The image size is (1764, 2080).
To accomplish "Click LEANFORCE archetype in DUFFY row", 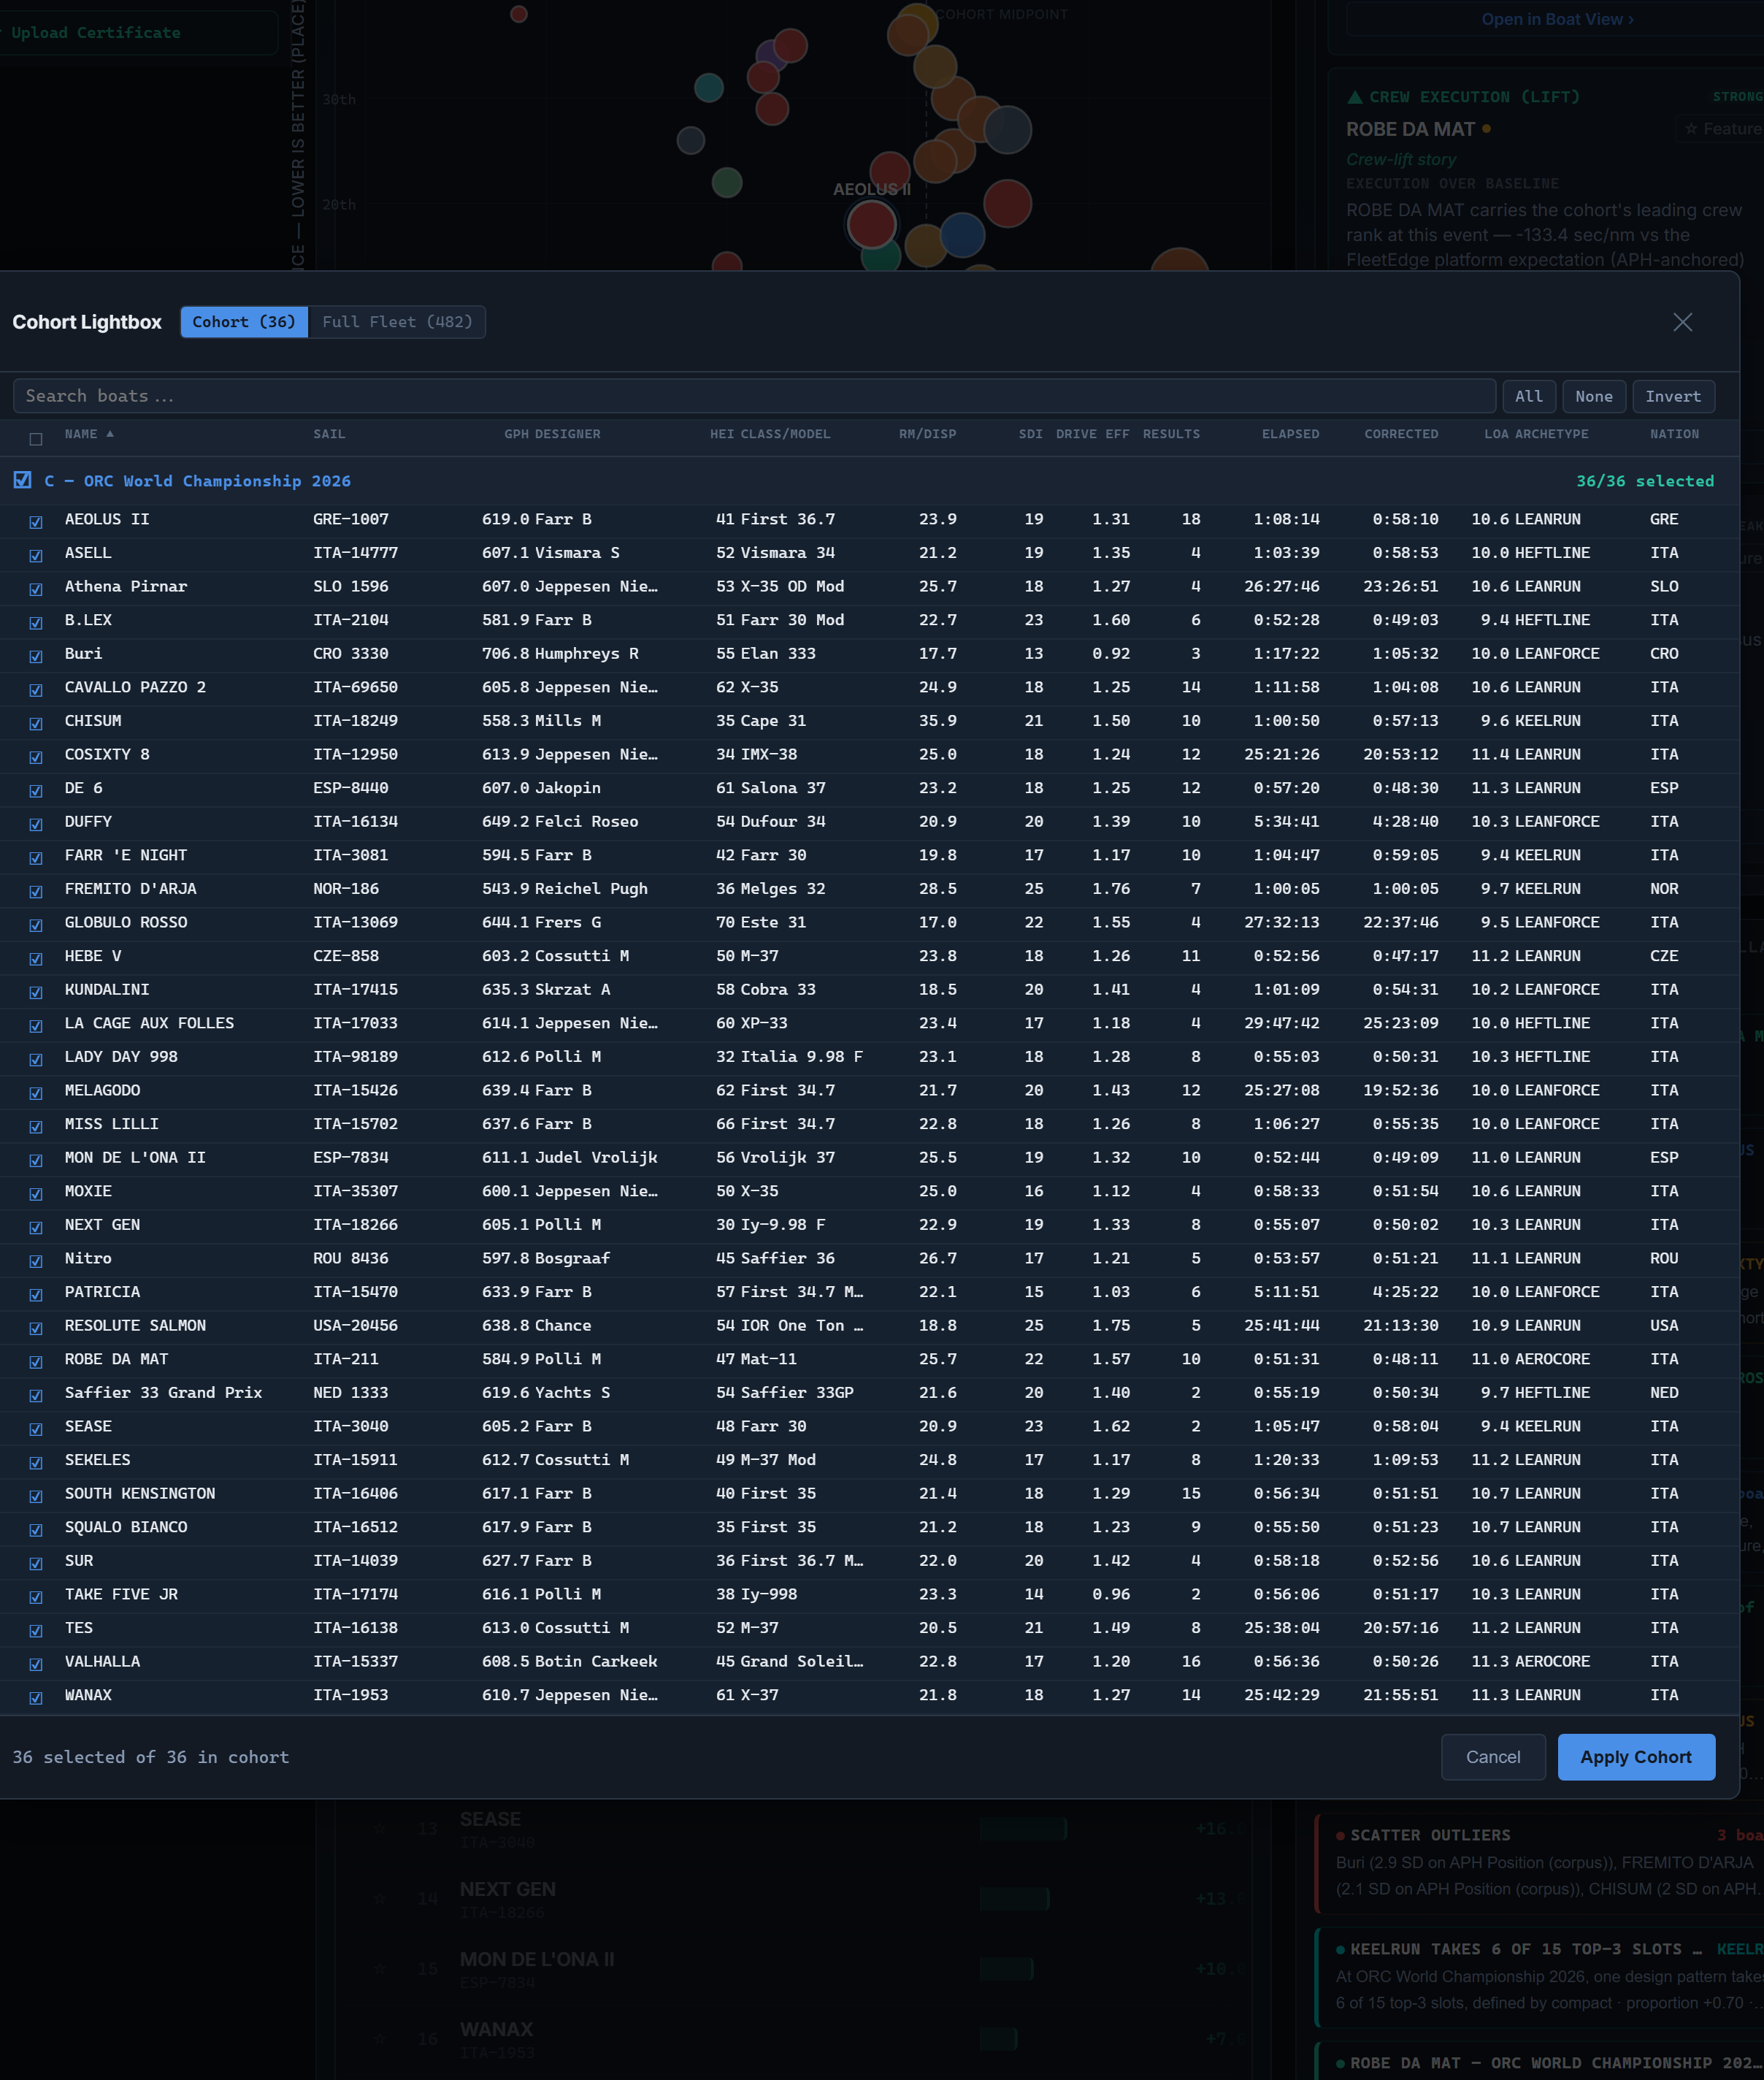I will pyautogui.click(x=1557, y=822).
